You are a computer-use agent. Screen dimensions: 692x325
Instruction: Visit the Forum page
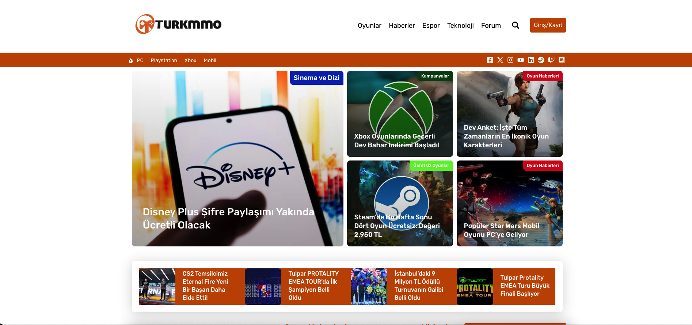[x=491, y=26]
